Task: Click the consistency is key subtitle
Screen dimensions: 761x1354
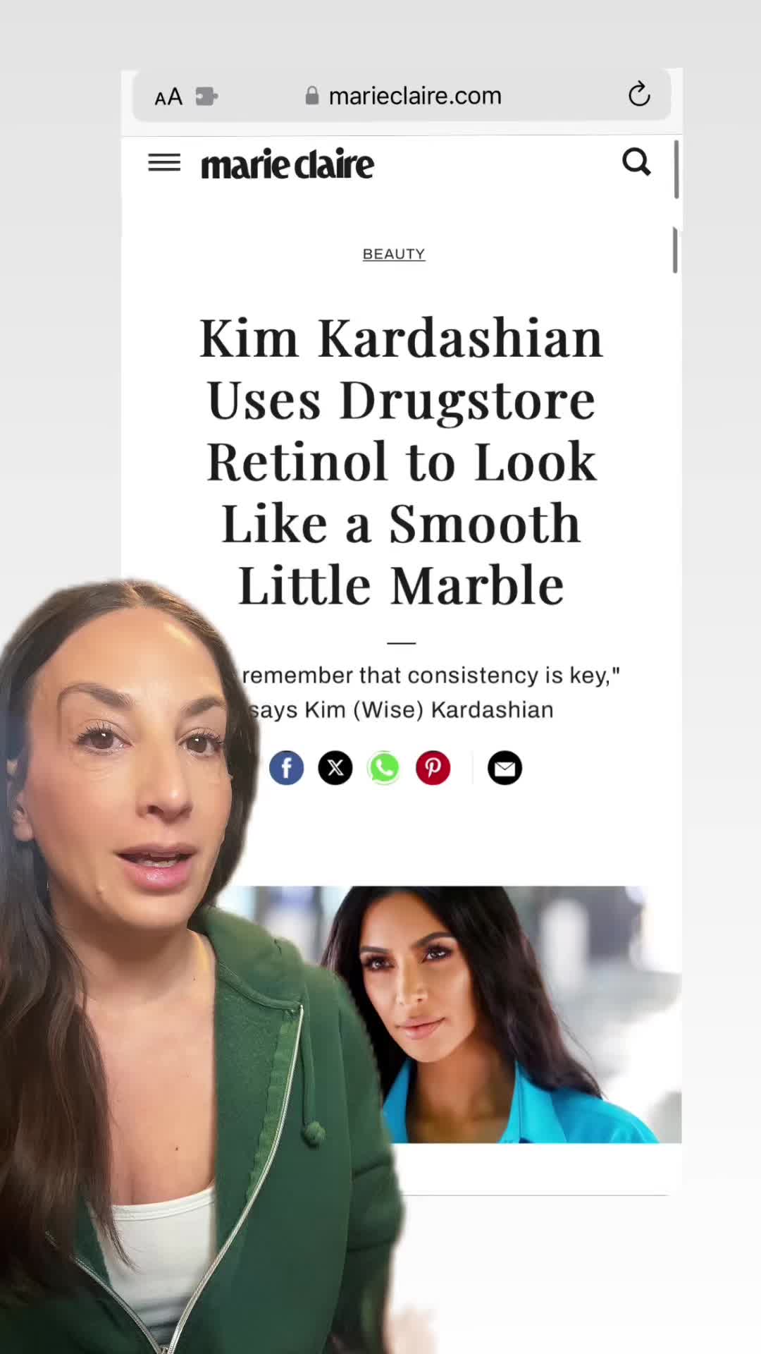Action: click(x=431, y=692)
